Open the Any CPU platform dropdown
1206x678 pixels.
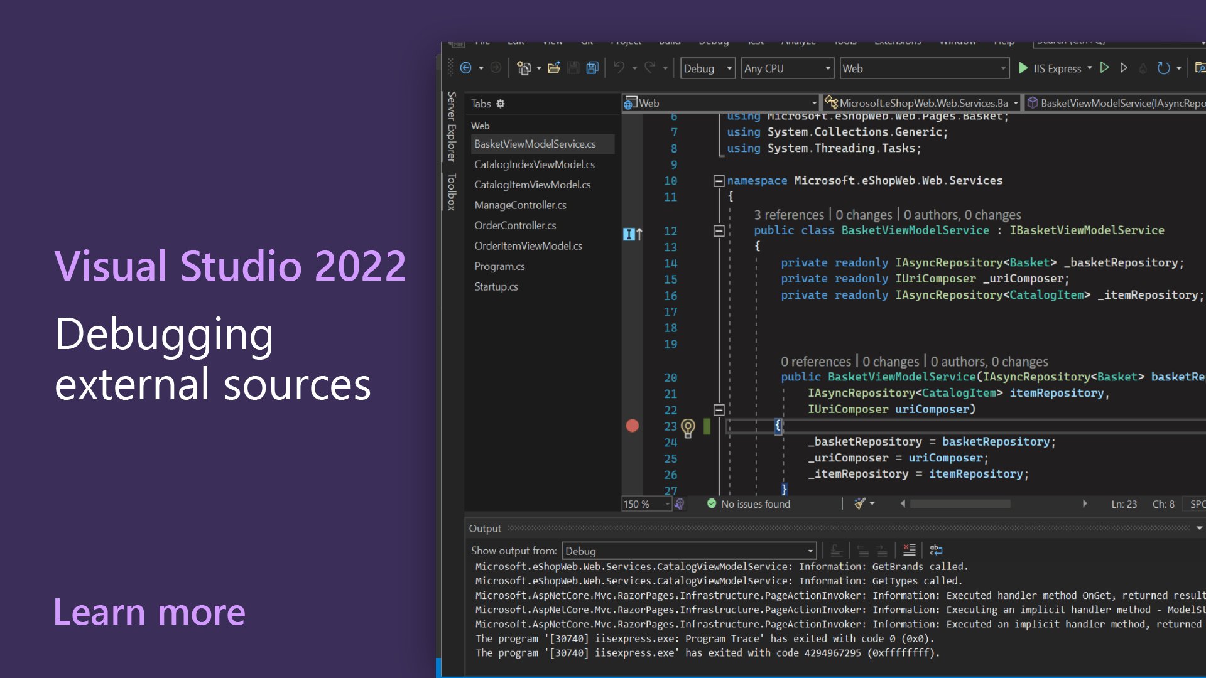click(828, 68)
